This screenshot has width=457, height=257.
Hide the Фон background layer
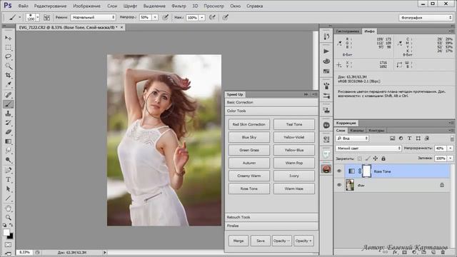point(339,185)
